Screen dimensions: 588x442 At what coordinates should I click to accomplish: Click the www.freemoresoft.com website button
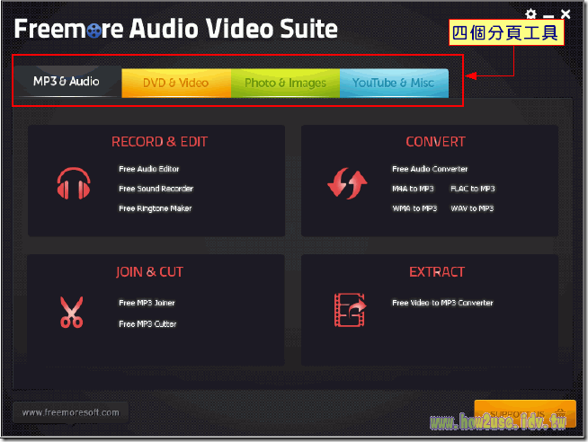70,412
